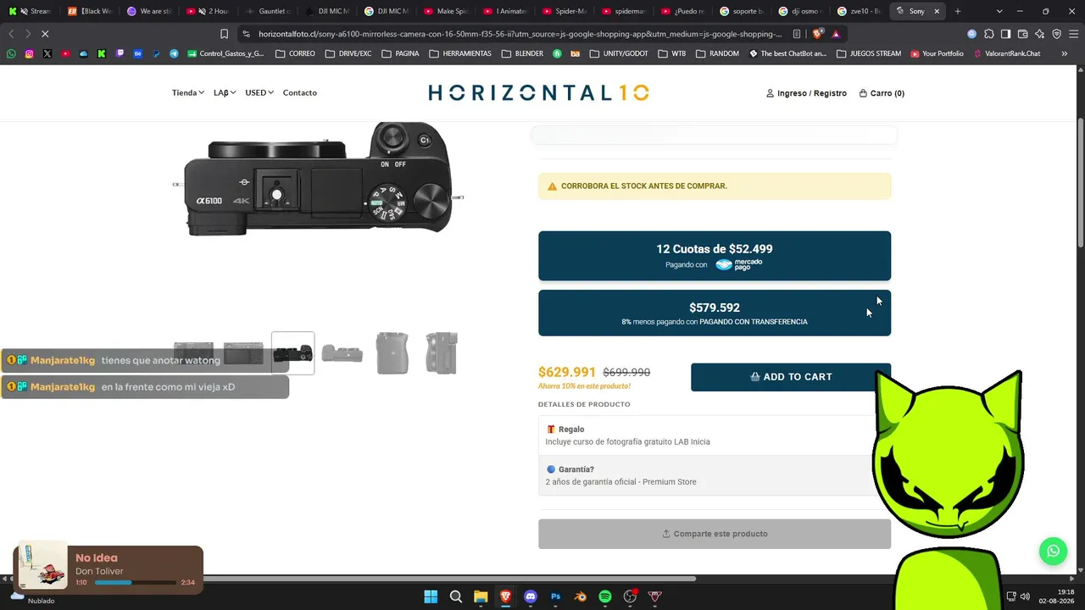Open Carro (0) shopping cart
The height and width of the screenshot is (610, 1085).
click(x=882, y=93)
